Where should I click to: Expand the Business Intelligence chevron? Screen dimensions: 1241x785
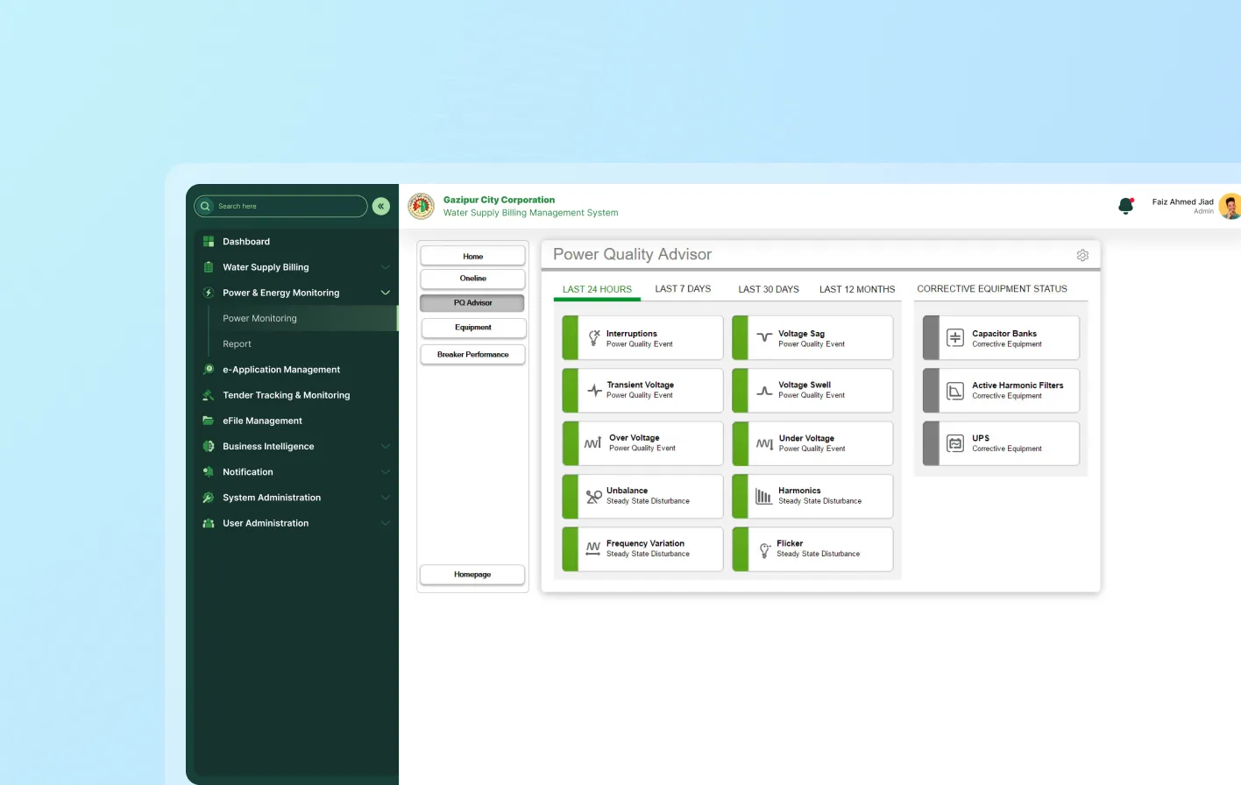(x=385, y=447)
